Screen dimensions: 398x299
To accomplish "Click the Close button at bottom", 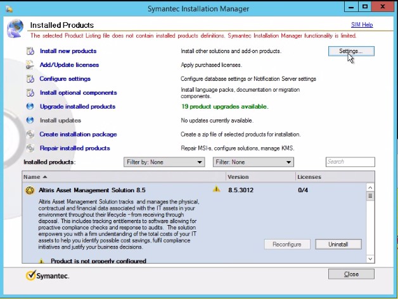I will pos(351,274).
